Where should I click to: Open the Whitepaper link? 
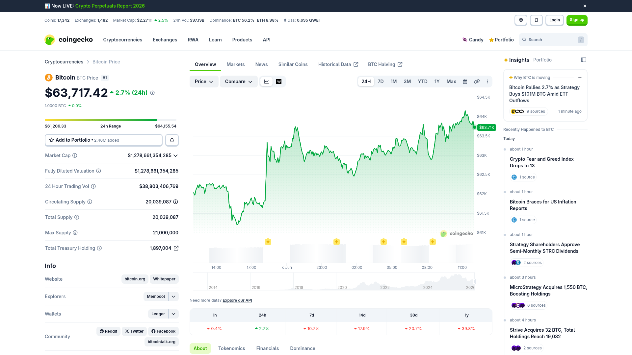[164, 279]
